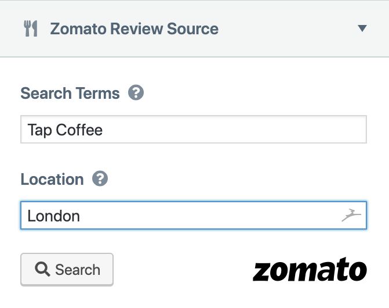Click the Search Terms label

point(70,93)
